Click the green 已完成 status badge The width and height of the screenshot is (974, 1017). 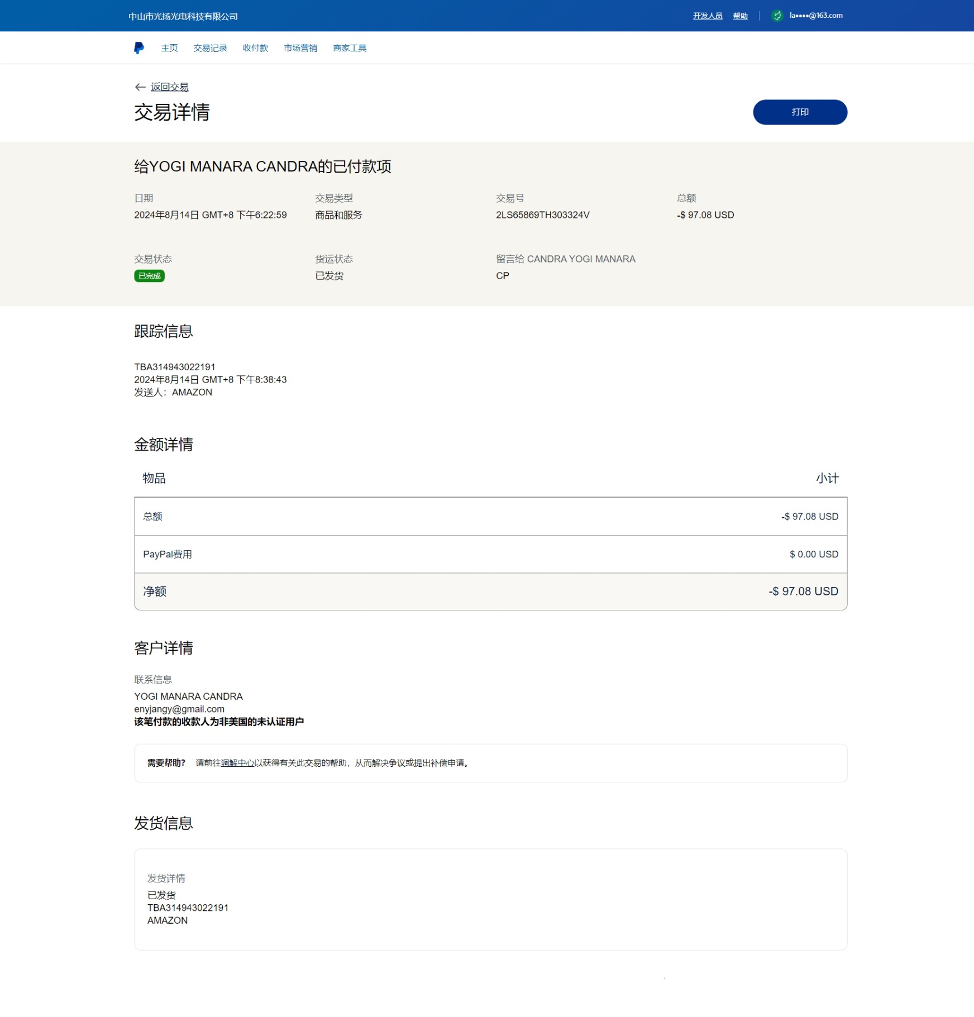(149, 276)
